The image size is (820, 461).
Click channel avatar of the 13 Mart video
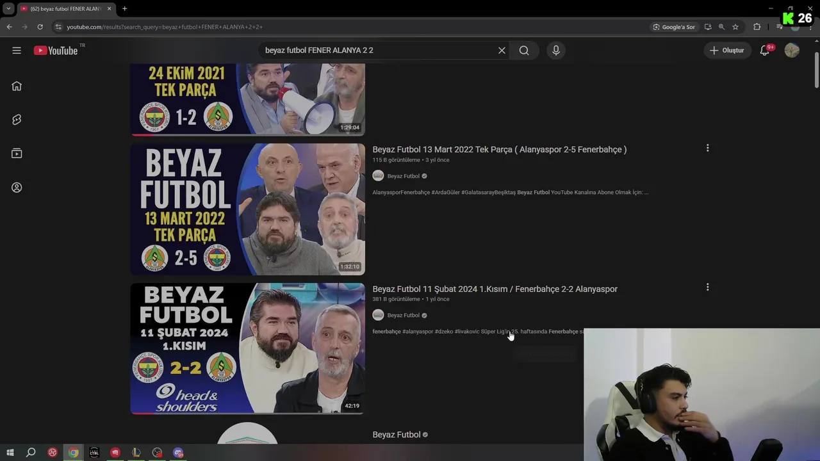point(378,176)
